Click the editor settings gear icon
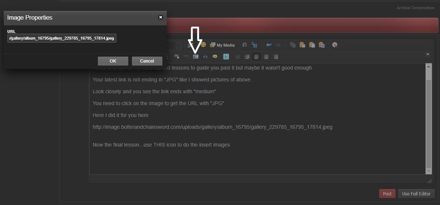The width and height of the screenshot is (440, 205). [335, 45]
